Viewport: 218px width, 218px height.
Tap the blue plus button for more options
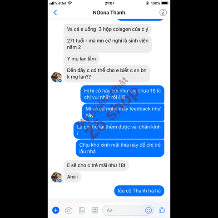[56, 210]
